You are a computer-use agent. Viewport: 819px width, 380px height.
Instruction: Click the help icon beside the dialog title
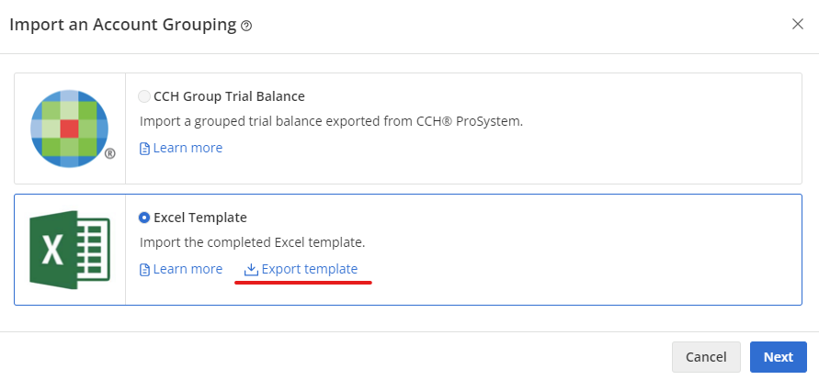[x=246, y=26]
